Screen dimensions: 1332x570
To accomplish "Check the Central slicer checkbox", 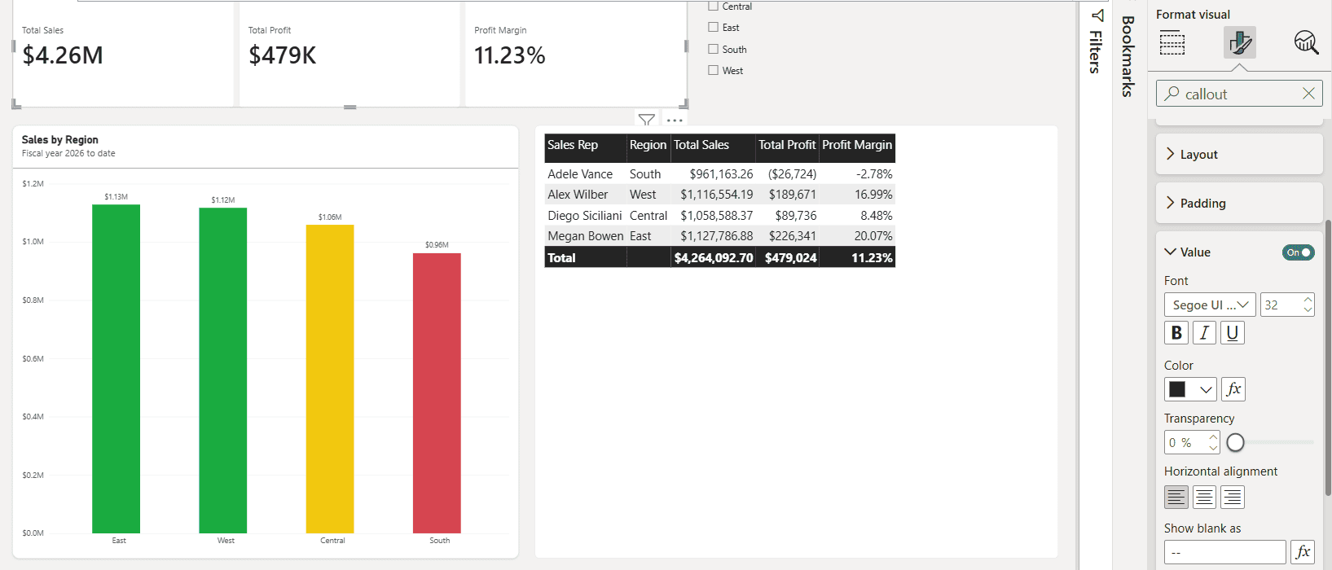I will 713,6.
